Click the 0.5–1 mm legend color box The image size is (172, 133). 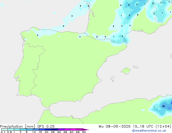click(x=11, y=129)
